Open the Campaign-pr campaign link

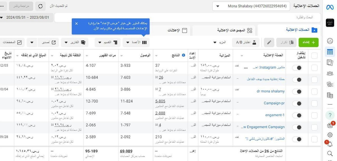274,103
